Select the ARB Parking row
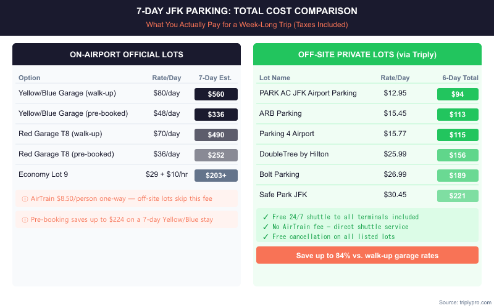This screenshot has height=308, width=494. coord(281,114)
